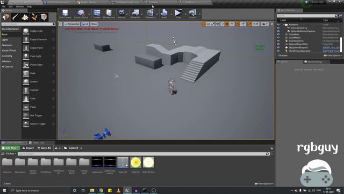This screenshot has width=344, height=194.
Task: Open the viewport Show dropdown
Action: [94, 24]
